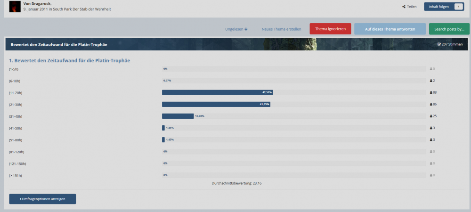Click Auf dieses Thema antworten button
The height and width of the screenshot is (212, 471).
point(390,29)
